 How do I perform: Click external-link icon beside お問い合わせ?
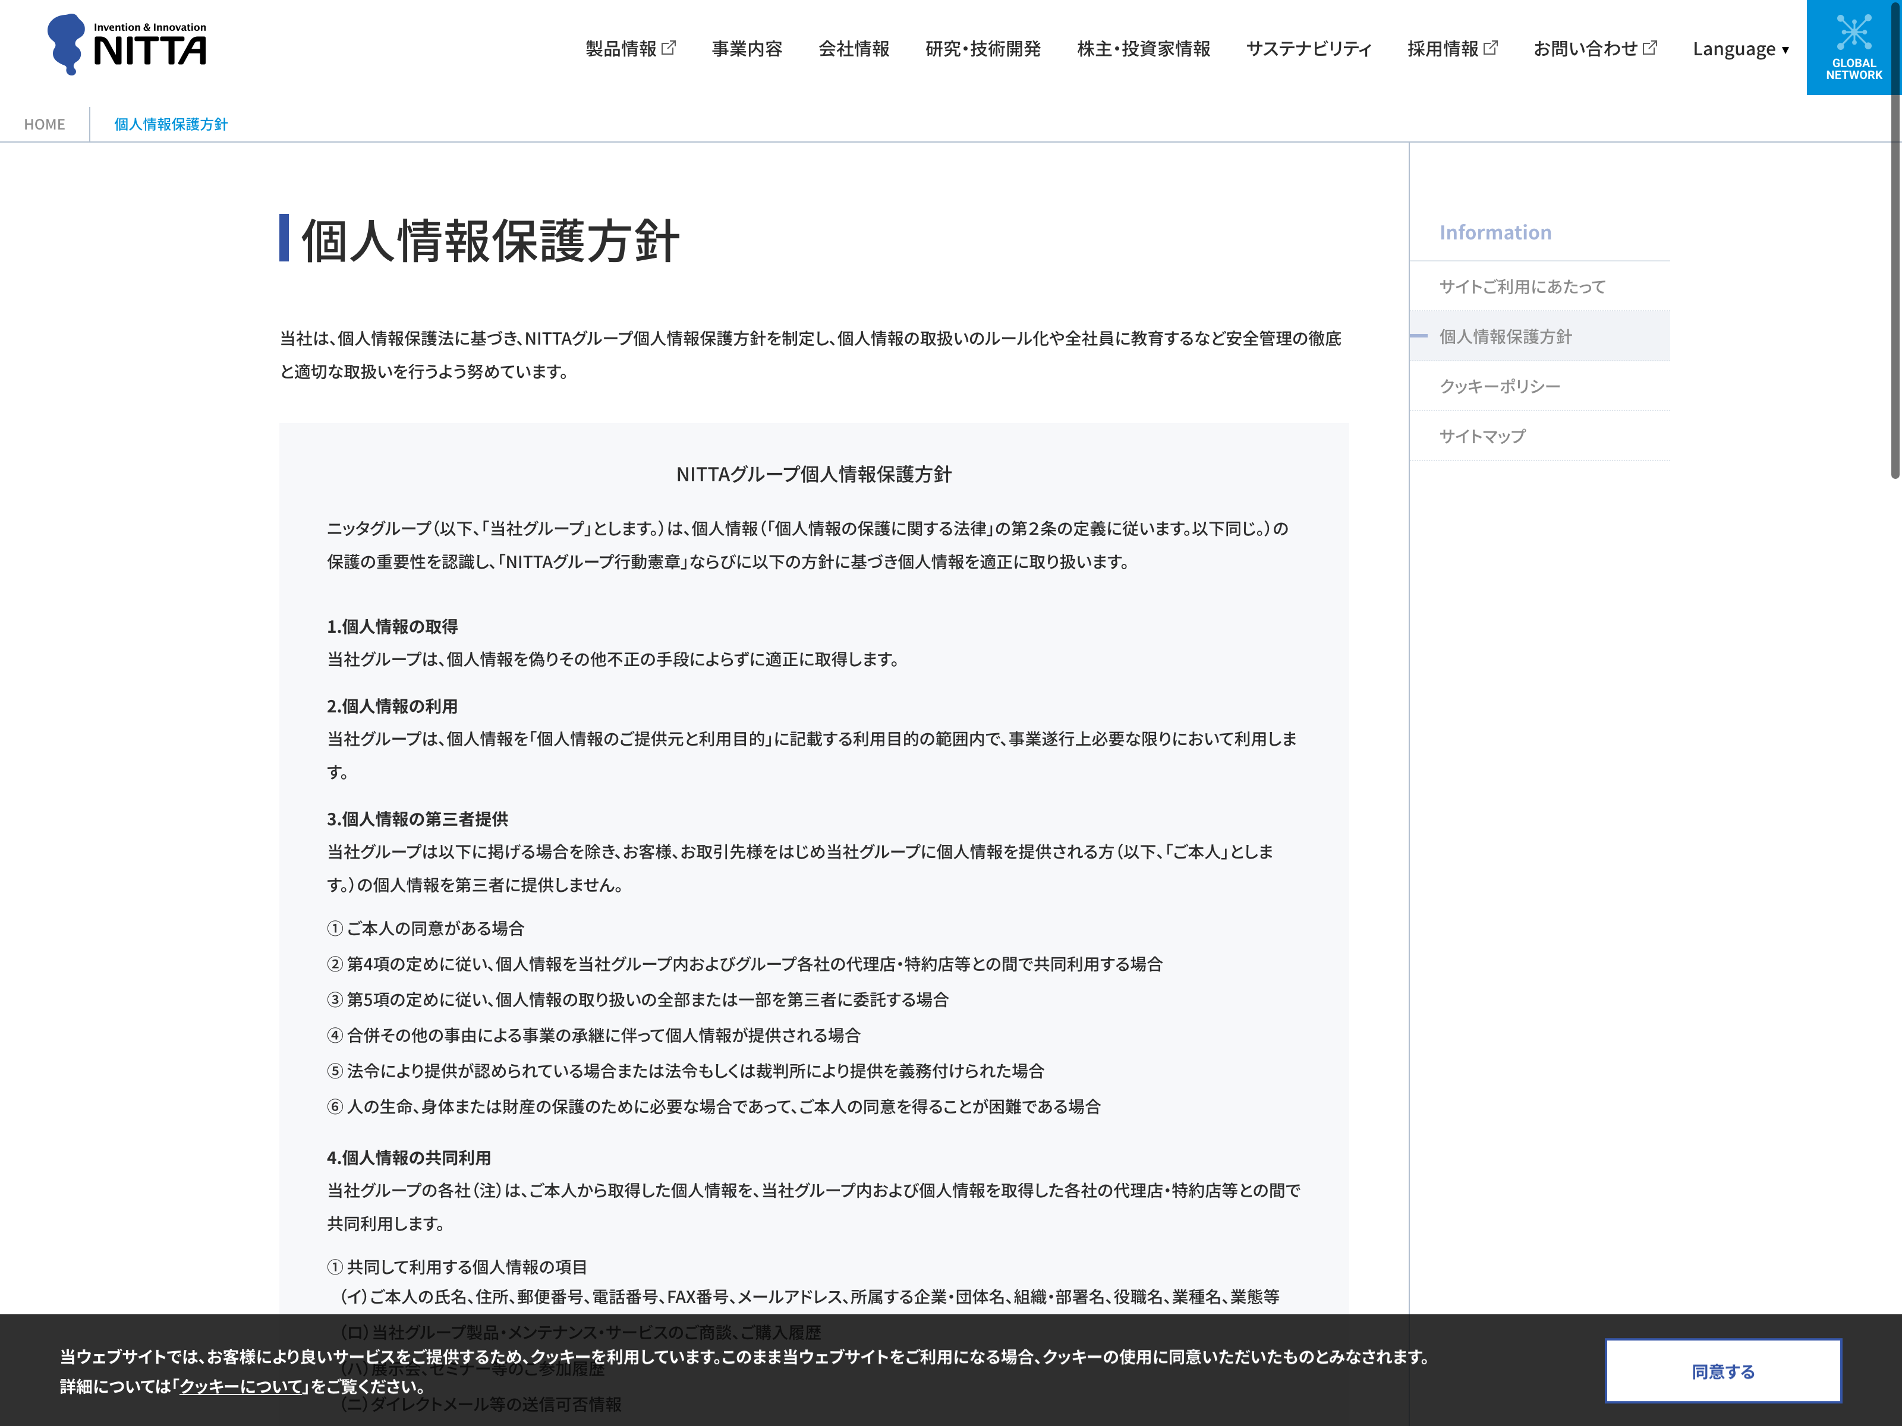(x=1650, y=48)
